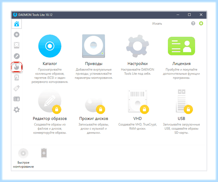
Task: Click the Быстрое монтирование disc icon
Action: [x=23, y=153]
